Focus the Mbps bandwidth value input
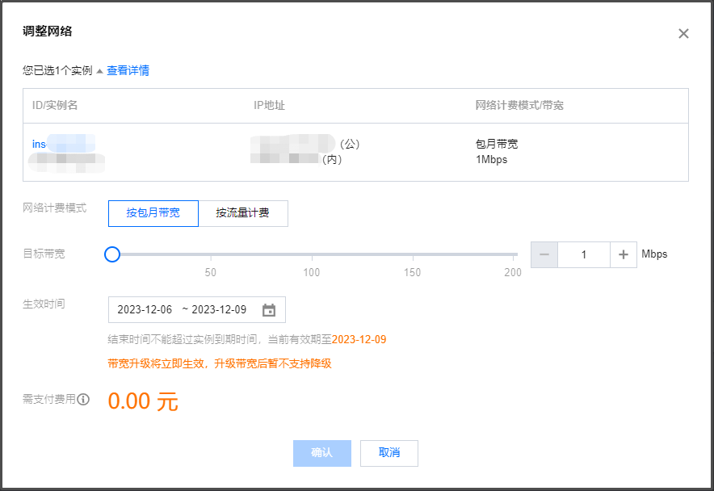Screen dimensions: 714x491 point(583,254)
